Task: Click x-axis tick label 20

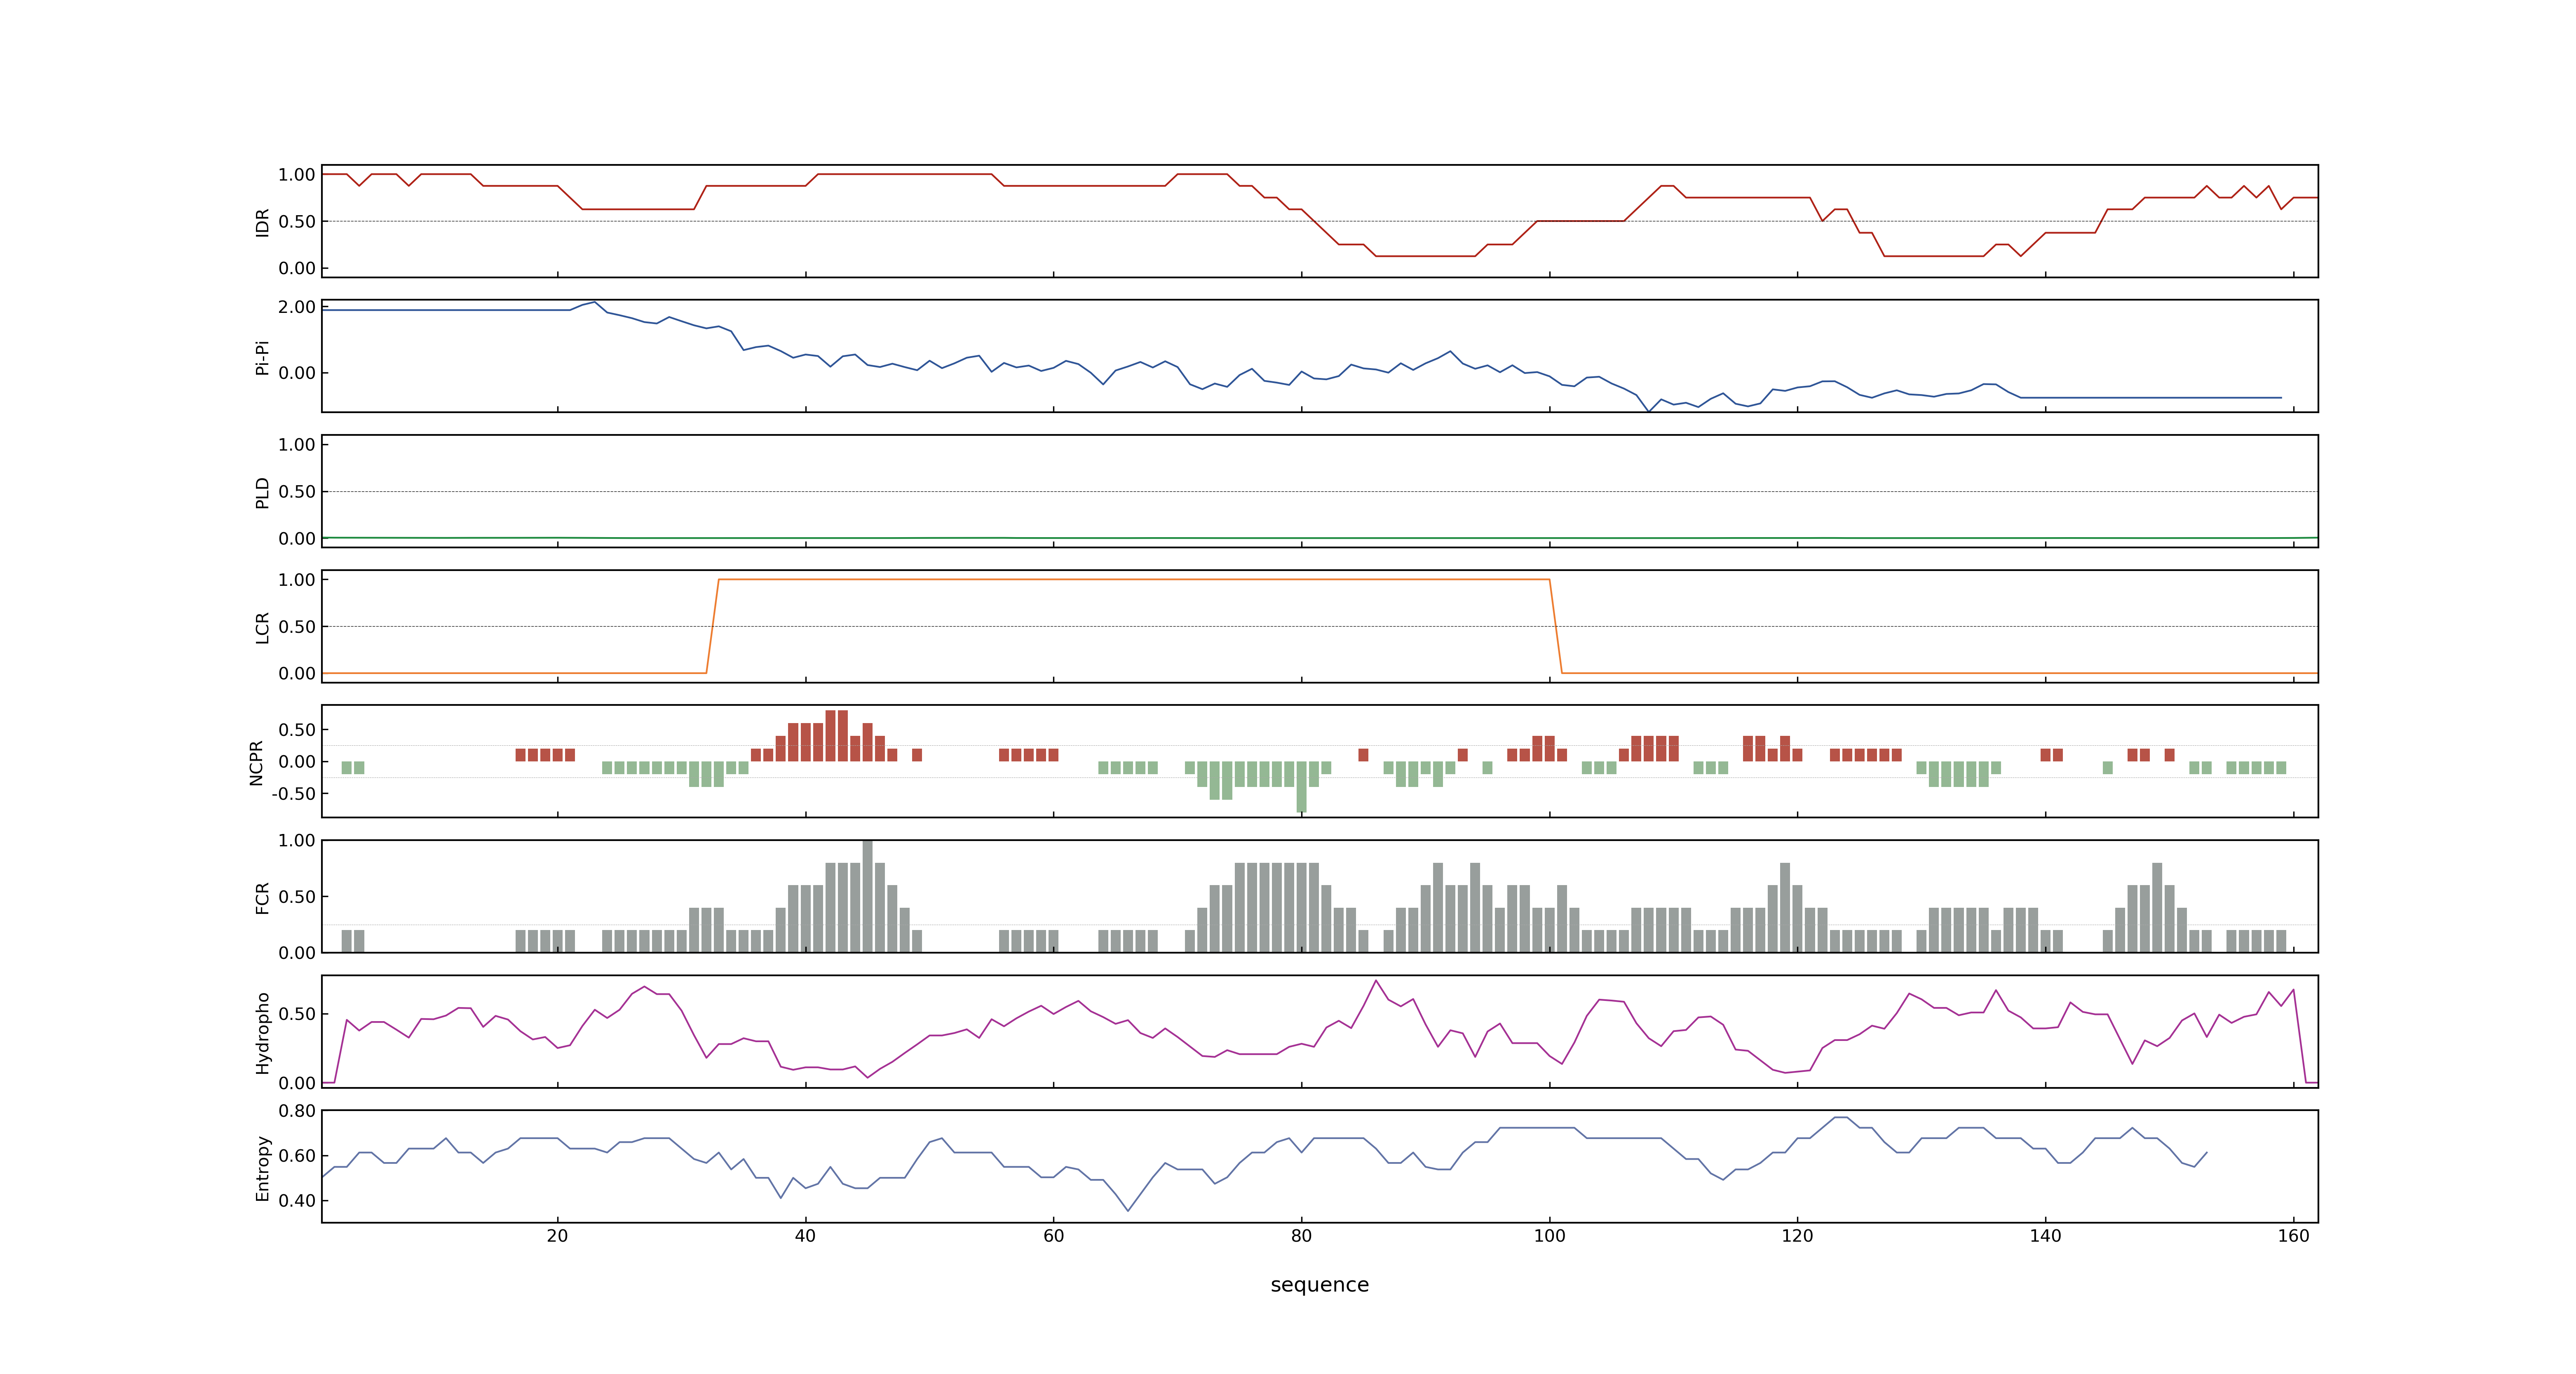Action: [557, 1235]
